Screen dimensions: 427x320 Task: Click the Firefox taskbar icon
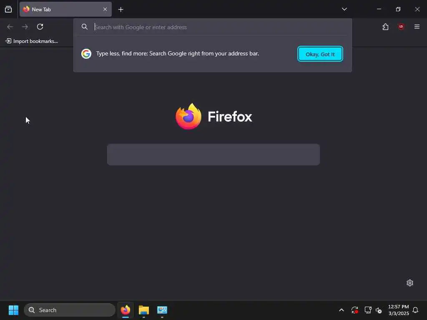coord(126,310)
